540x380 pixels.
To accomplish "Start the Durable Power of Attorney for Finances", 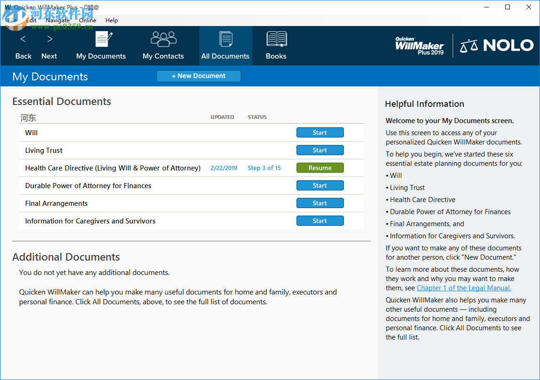I will tap(320, 185).
